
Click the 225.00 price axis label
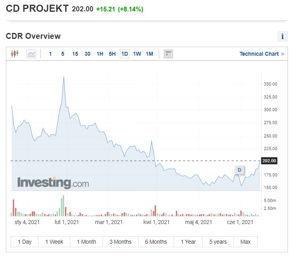pyautogui.click(x=270, y=149)
